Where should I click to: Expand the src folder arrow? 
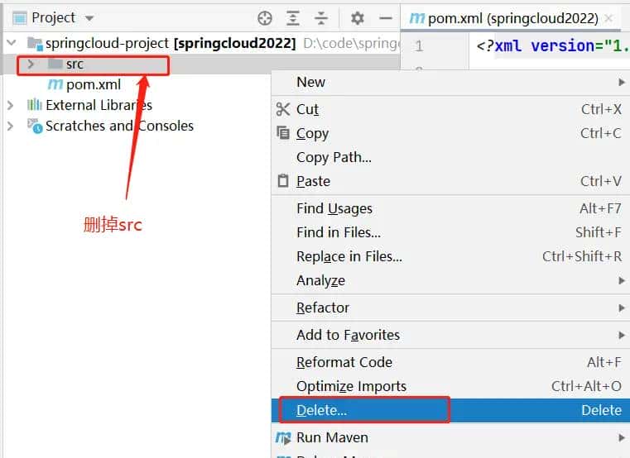coord(31,64)
